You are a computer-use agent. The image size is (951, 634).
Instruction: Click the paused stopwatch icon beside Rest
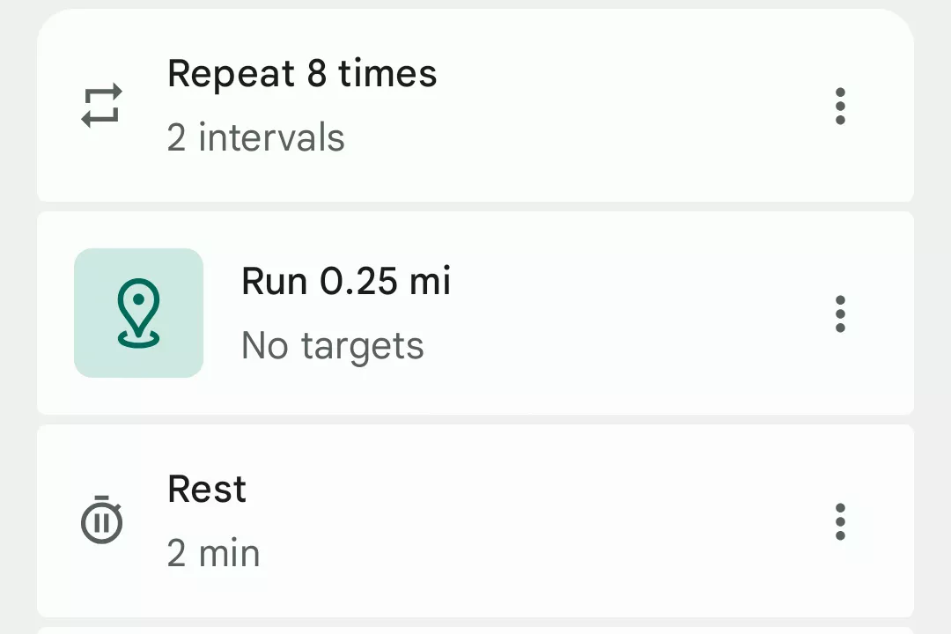pyautogui.click(x=102, y=520)
